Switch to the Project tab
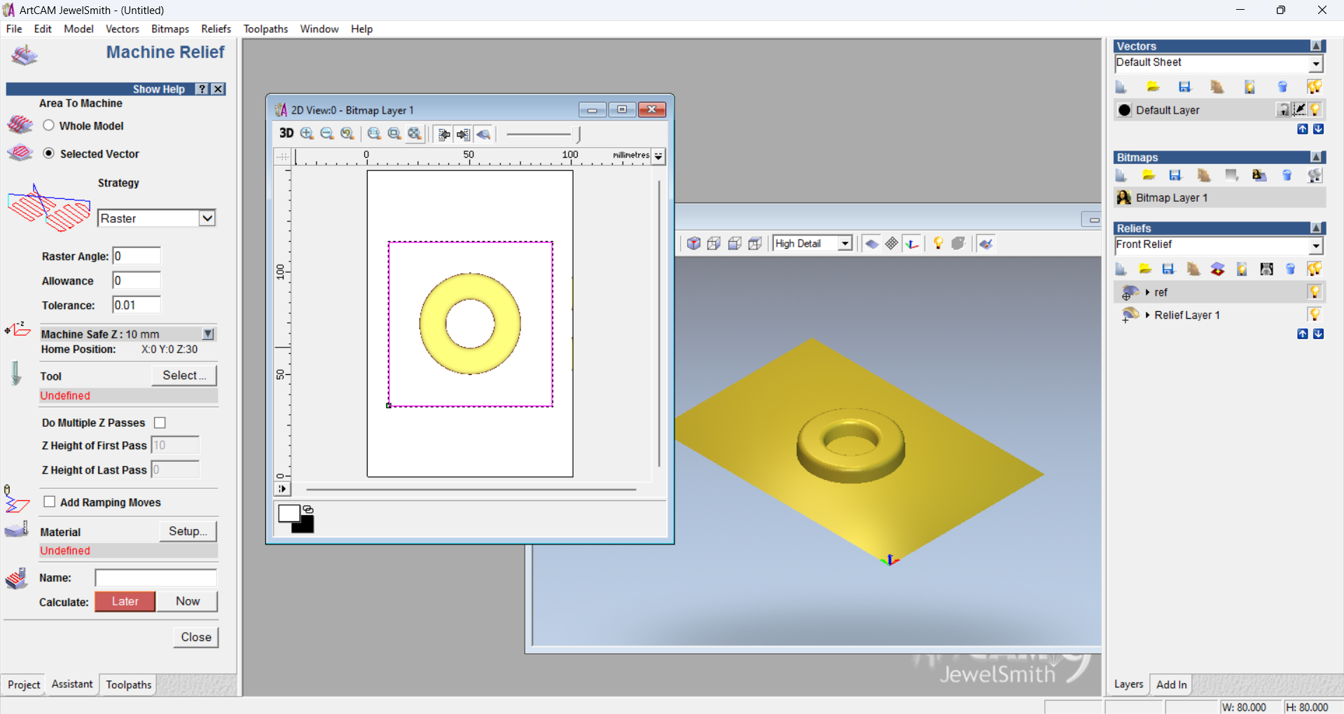This screenshot has width=1344, height=714. tap(24, 685)
